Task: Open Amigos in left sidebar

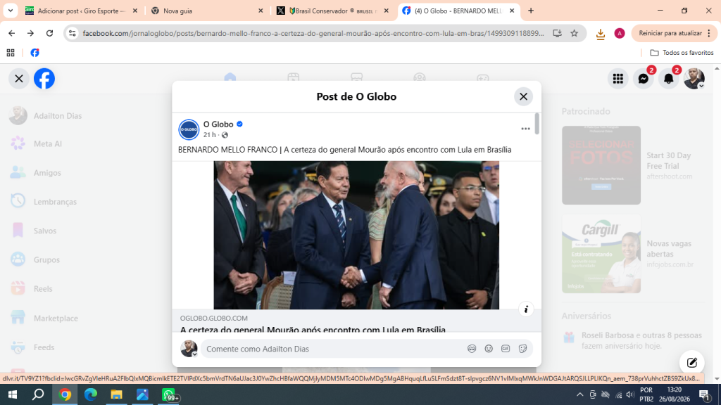Action: coord(35,173)
